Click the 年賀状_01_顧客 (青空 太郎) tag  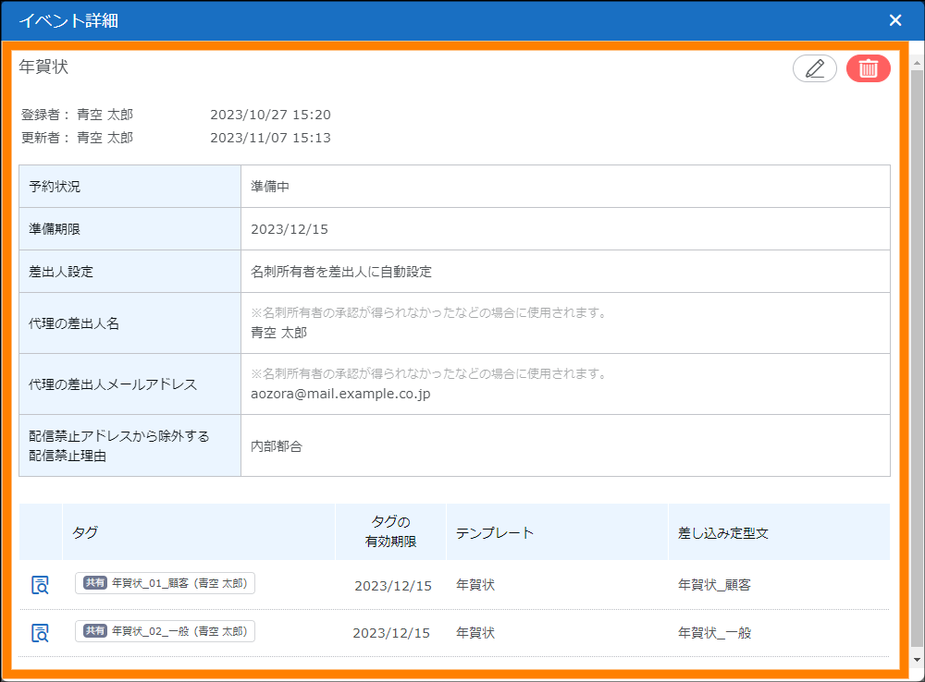(165, 583)
